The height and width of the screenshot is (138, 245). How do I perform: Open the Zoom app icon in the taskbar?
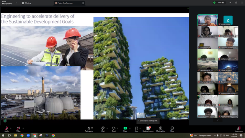coord(28,135)
